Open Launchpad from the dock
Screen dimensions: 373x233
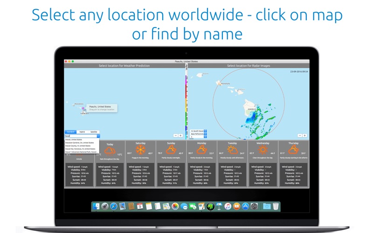(x=105, y=206)
